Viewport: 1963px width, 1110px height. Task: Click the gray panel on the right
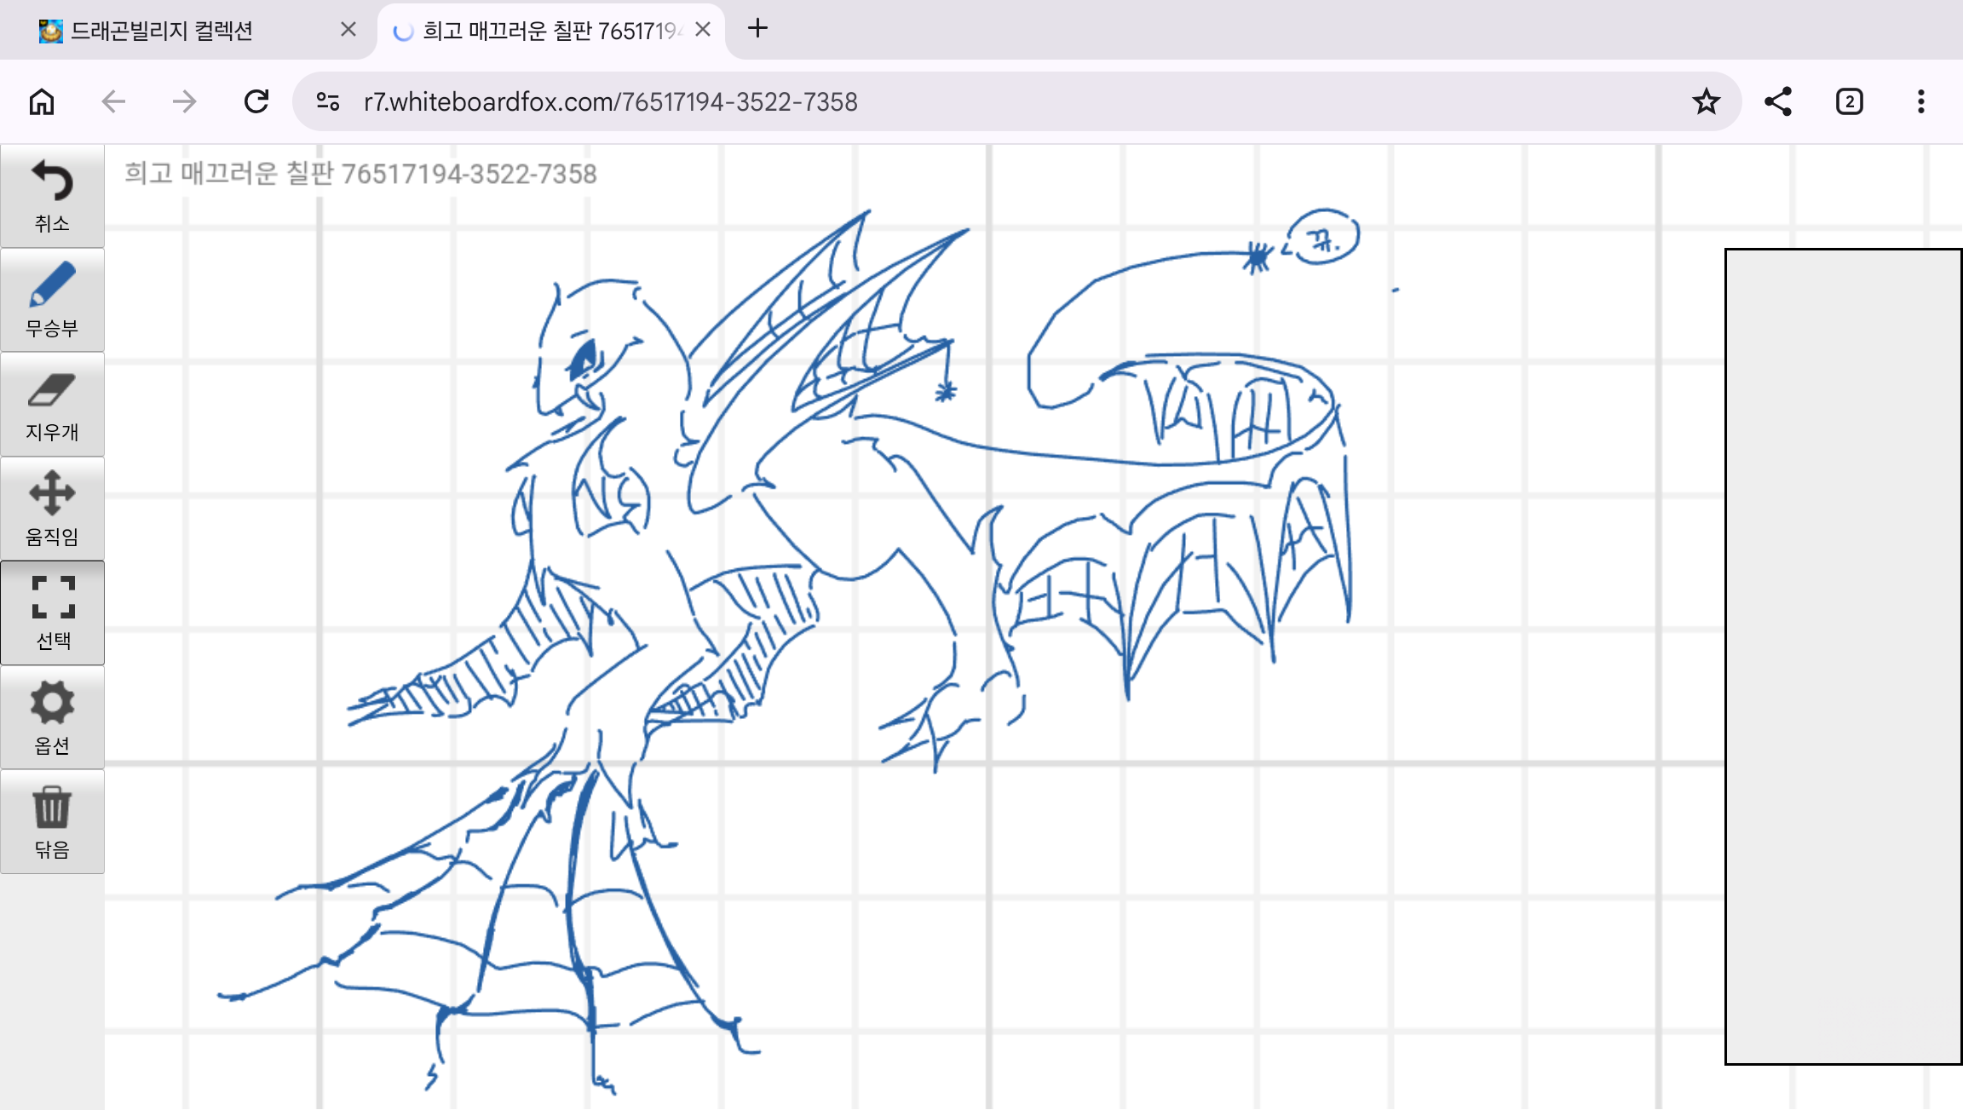1843,656
